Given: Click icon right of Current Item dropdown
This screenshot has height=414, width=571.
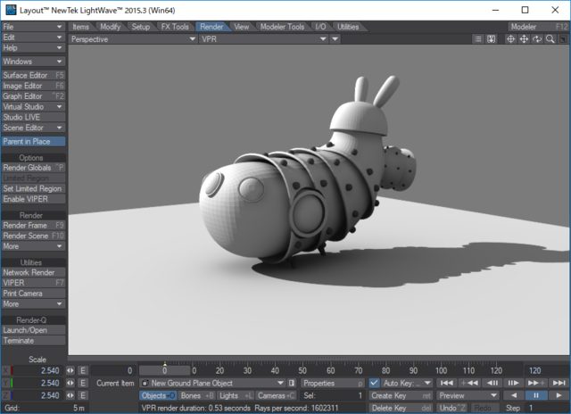Looking at the screenshot, I should click(292, 383).
